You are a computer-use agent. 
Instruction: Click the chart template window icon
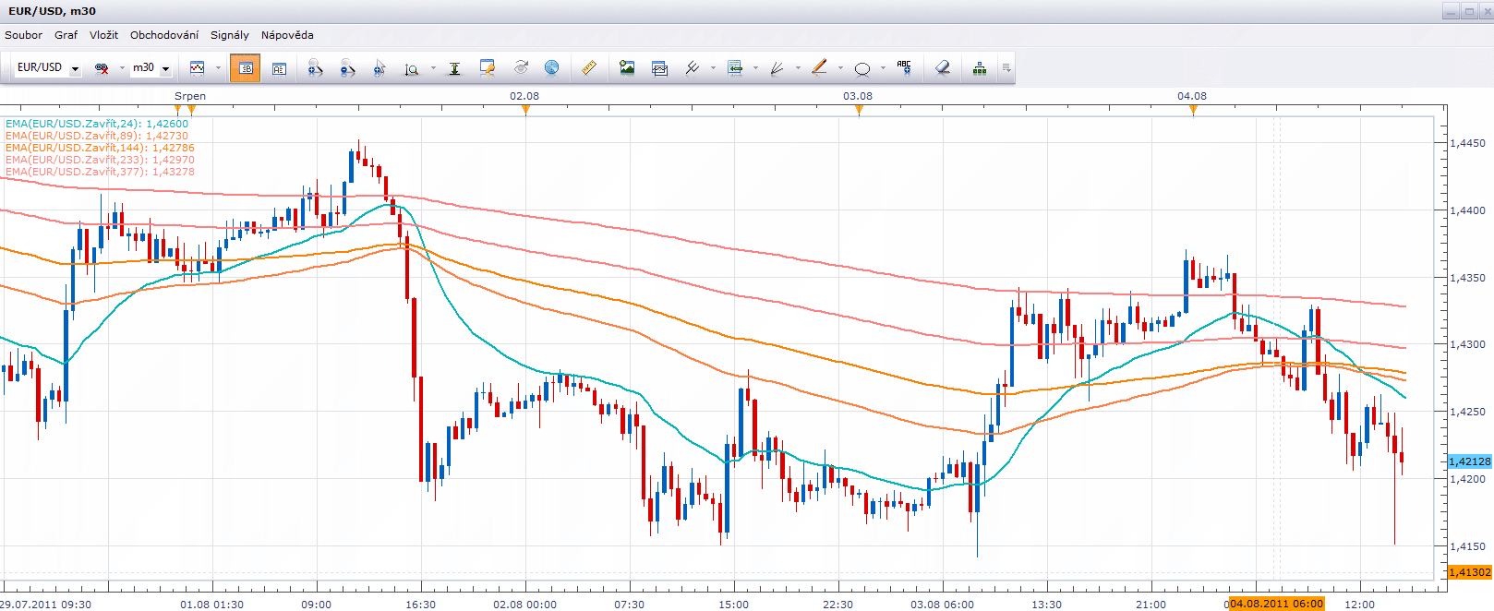659,68
